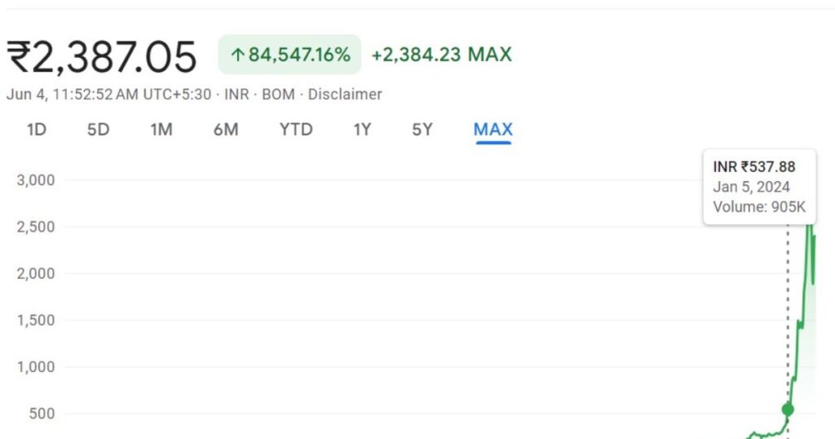835x439 pixels.
Task: Click the Jan 5, 2024 tooltip date
Action: (751, 187)
